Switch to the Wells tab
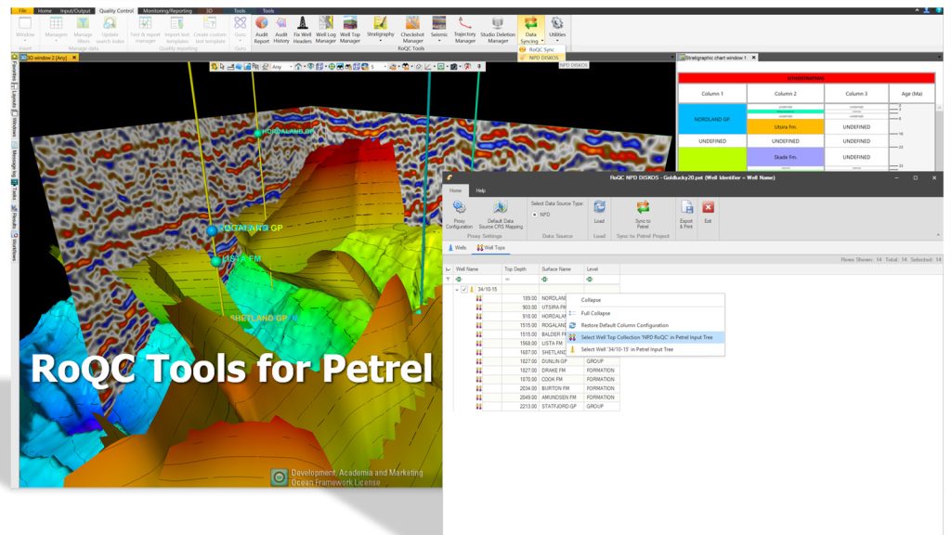951x535 pixels. [x=458, y=248]
